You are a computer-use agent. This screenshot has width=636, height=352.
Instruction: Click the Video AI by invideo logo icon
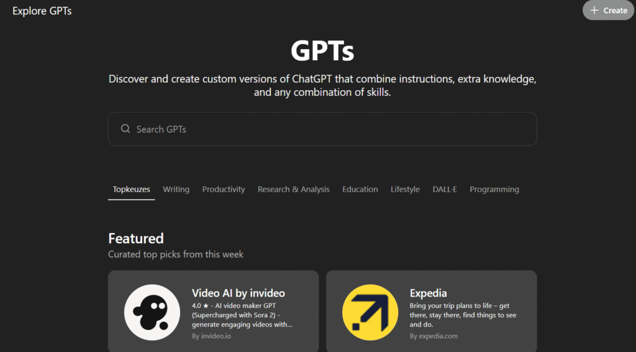tap(152, 312)
